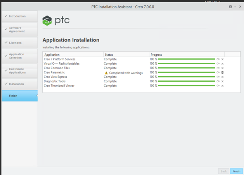Viewport: 244px width, 175px height.
Task: Click the X icon for Creo Common Files
Action: pyautogui.click(x=223, y=68)
